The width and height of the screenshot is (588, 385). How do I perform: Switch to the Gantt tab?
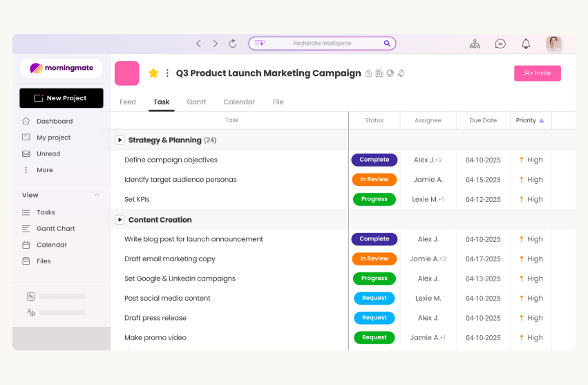[196, 102]
